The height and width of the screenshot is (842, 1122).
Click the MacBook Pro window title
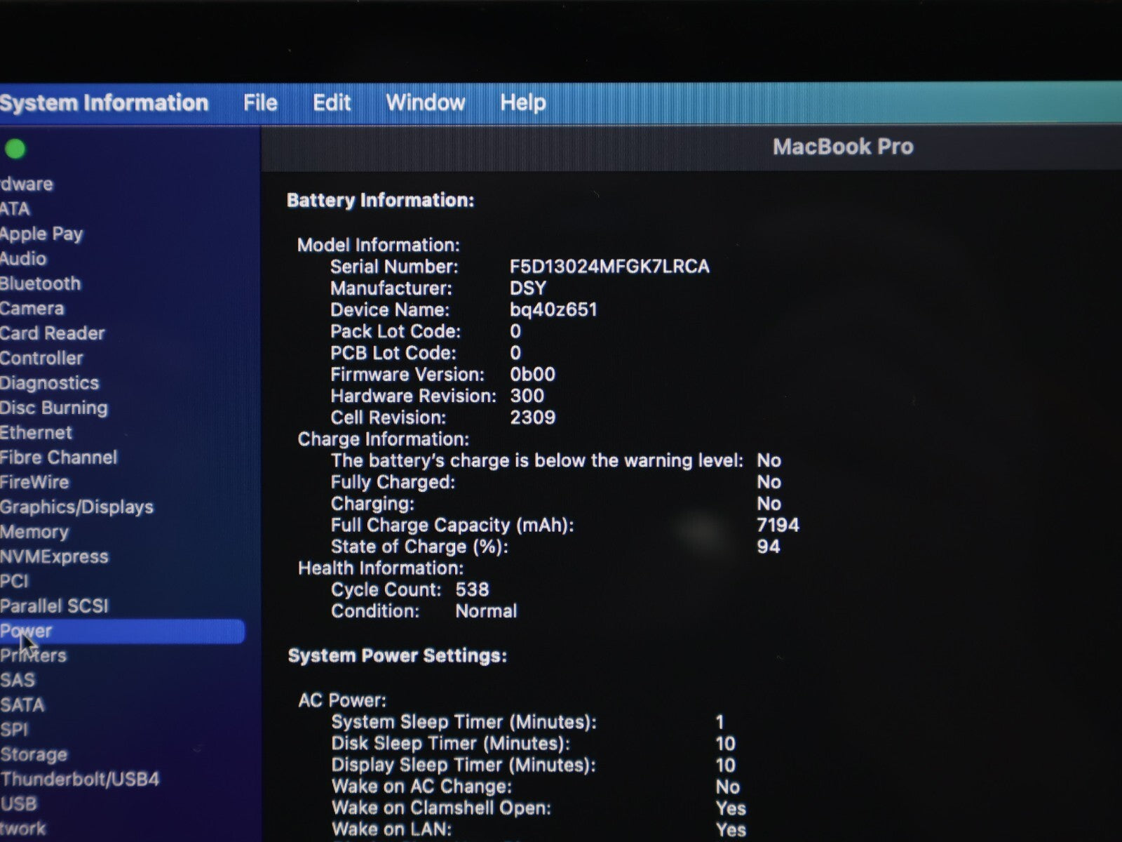[x=843, y=147]
